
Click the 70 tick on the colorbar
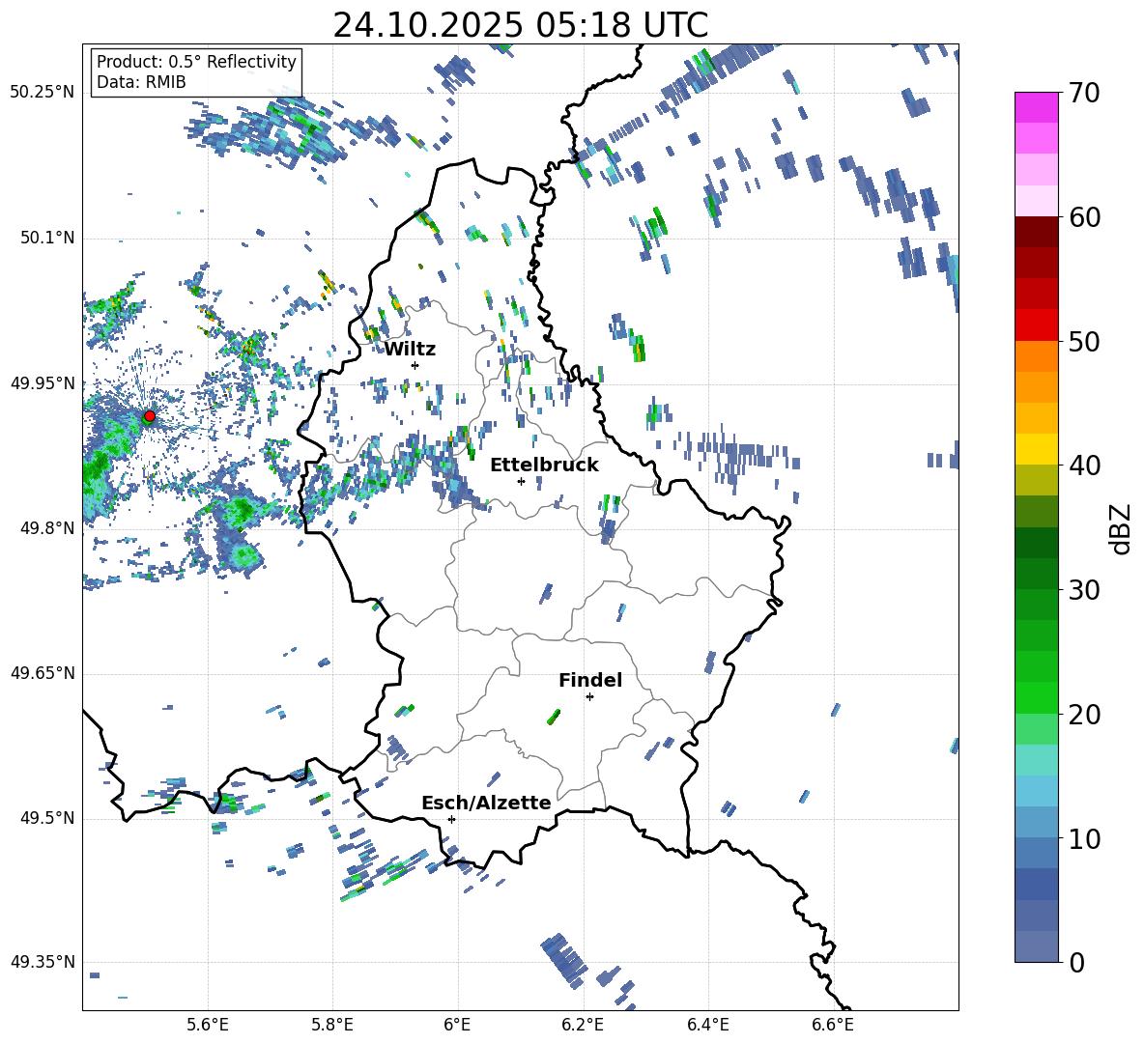point(1084,93)
